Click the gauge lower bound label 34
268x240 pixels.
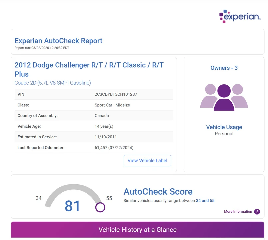coord(38,198)
